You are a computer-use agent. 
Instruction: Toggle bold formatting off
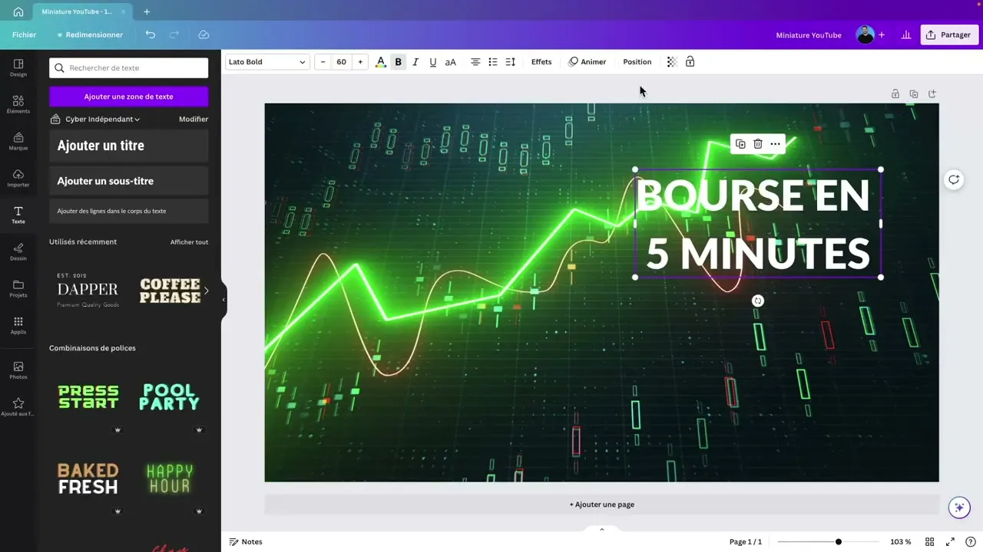[398, 61]
